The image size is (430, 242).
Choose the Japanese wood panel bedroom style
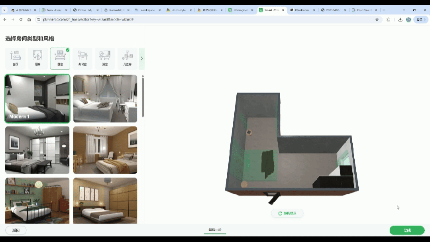(x=105, y=201)
